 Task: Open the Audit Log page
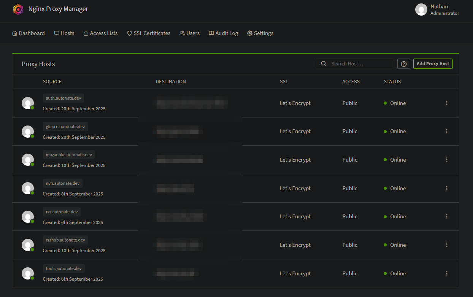[223, 33]
